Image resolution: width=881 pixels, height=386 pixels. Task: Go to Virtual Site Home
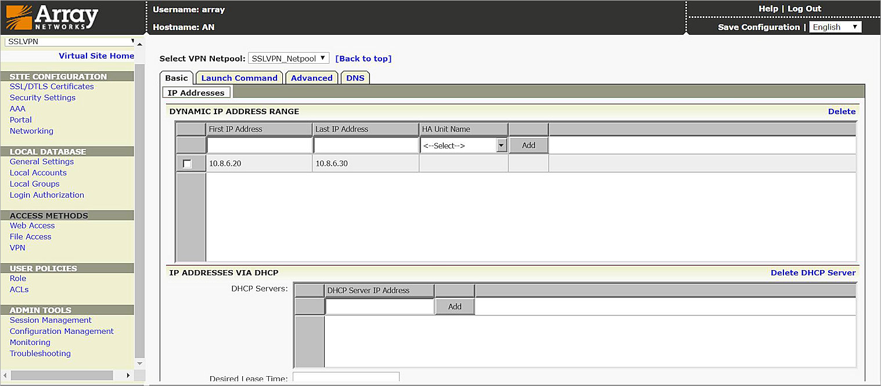pos(96,56)
